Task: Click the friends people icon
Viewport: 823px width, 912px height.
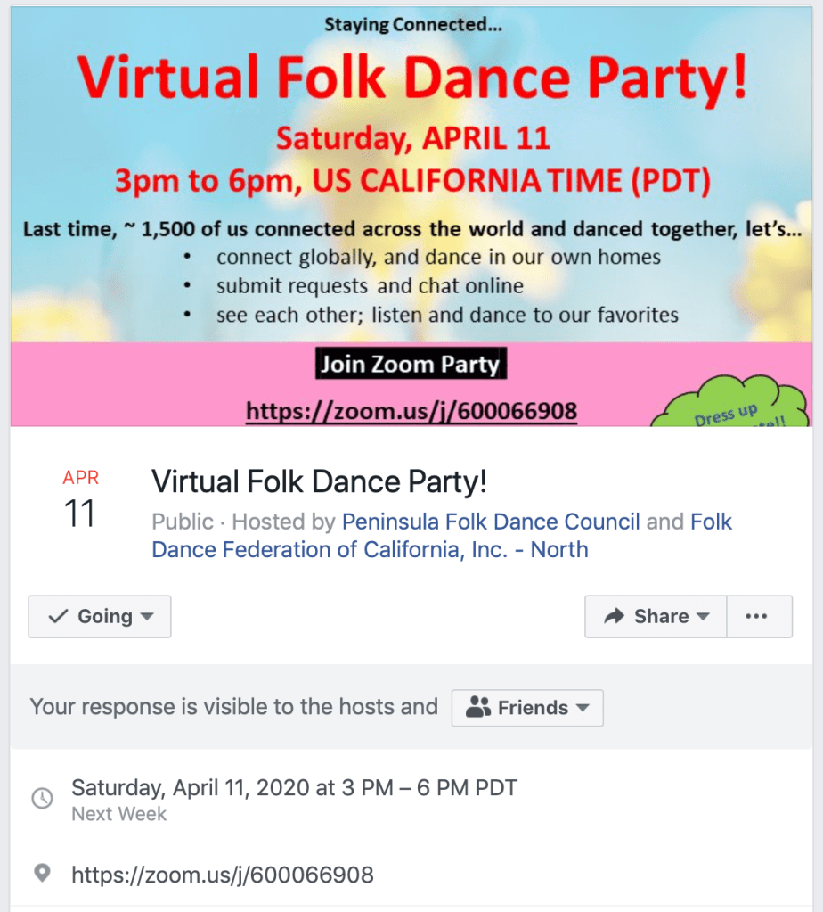Action: [478, 708]
